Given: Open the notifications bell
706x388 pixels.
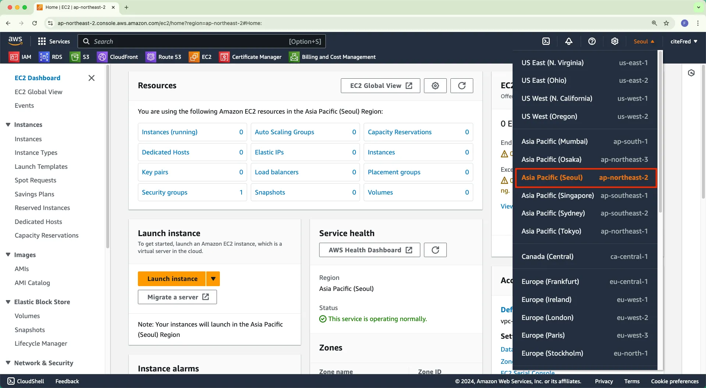Looking at the screenshot, I should (x=569, y=42).
